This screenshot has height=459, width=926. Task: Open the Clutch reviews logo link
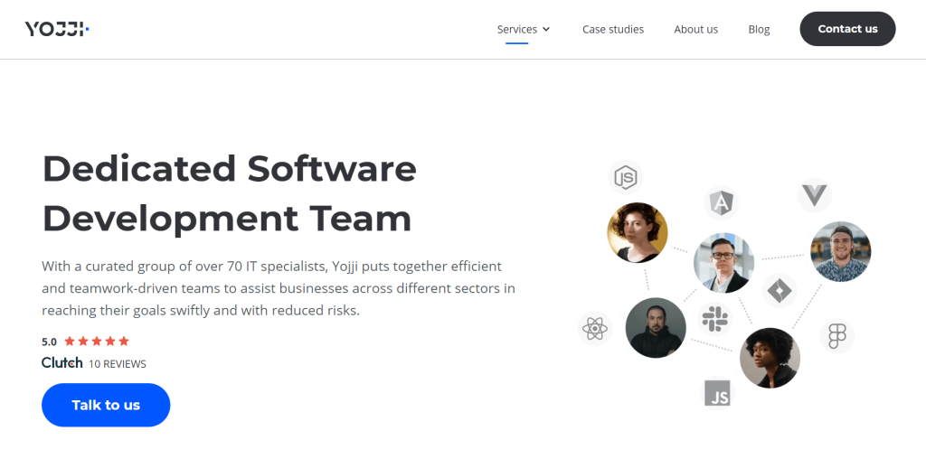62,362
